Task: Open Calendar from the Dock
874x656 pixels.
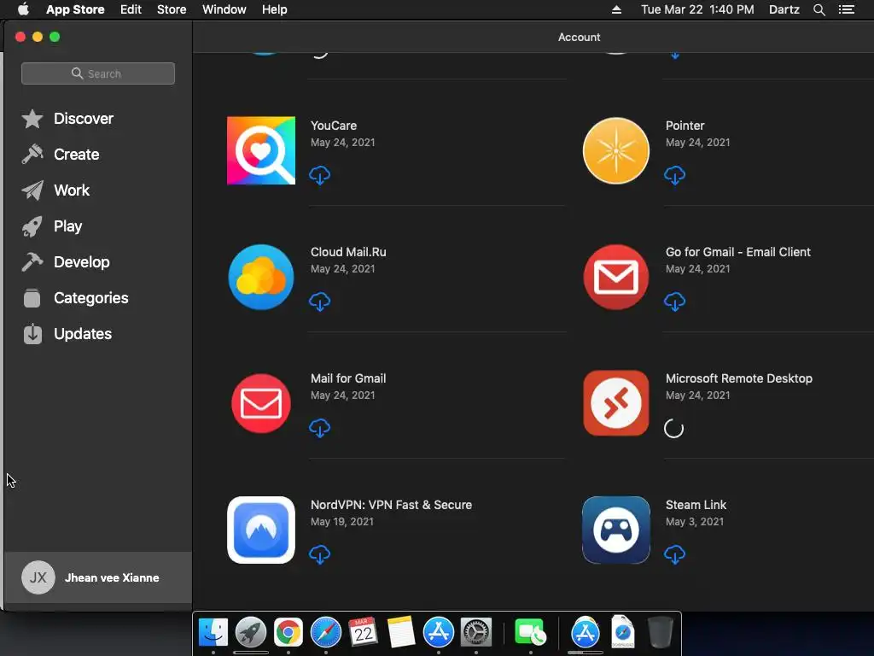Action: [x=364, y=633]
